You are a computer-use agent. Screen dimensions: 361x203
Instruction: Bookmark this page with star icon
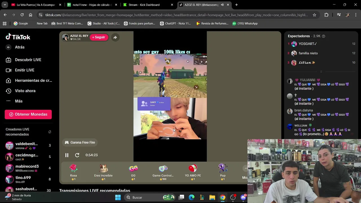pyautogui.click(x=314, y=15)
